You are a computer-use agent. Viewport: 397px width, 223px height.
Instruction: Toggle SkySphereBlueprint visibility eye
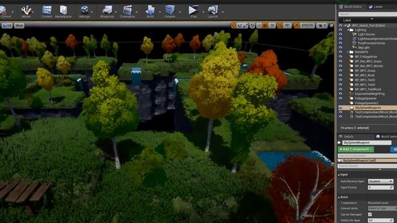tap(341, 107)
